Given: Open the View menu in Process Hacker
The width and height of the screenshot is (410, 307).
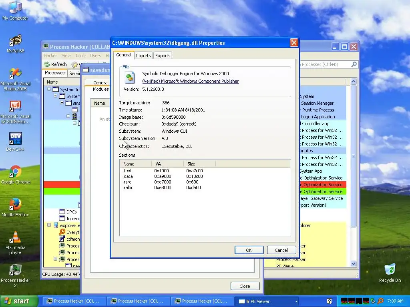Looking at the screenshot, I should tap(66, 56).
